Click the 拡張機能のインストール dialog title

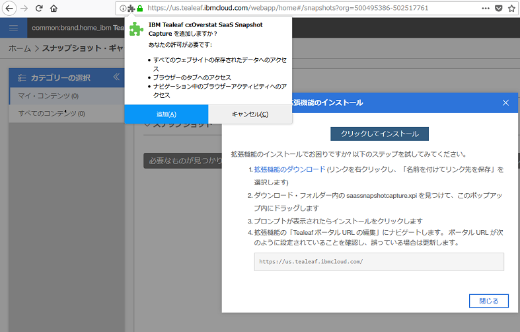[x=328, y=103]
